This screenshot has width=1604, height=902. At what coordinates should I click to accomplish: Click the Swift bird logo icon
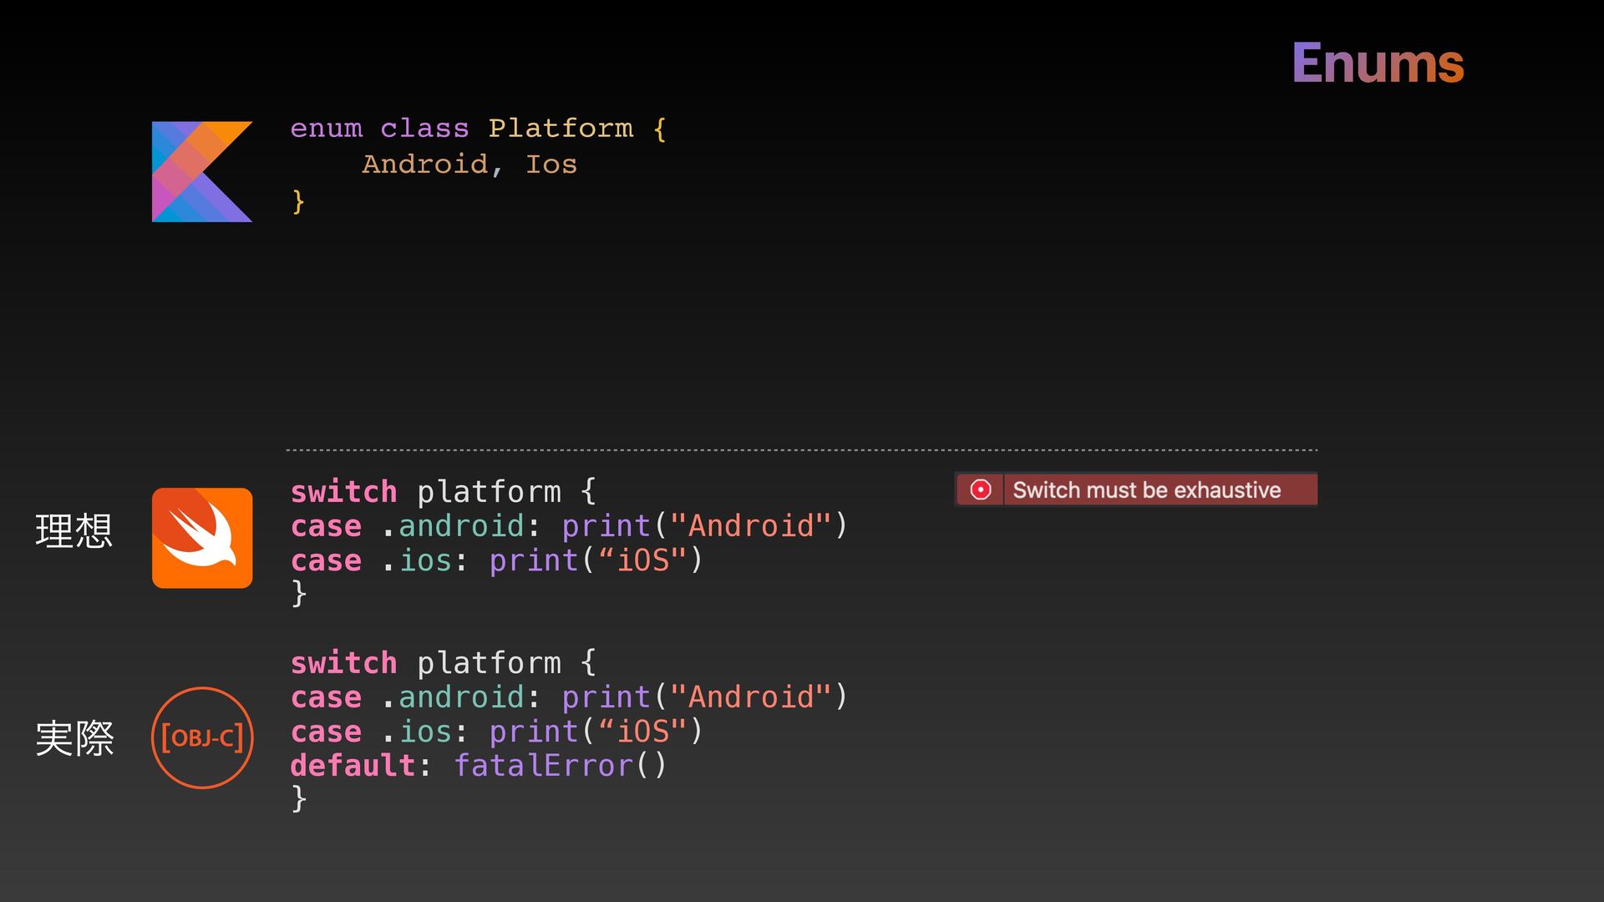pos(202,538)
